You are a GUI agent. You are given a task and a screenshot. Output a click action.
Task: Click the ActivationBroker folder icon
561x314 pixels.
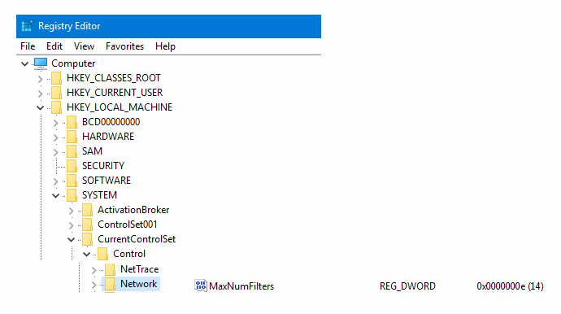click(87, 210)
